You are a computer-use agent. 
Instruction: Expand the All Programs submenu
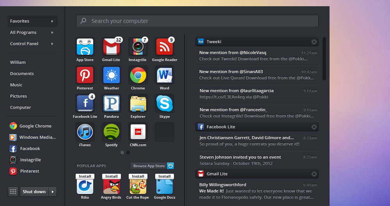click(32, 32)
